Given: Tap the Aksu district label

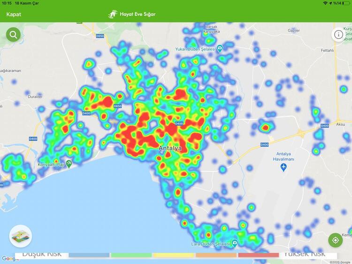Looking at the screenshot, I should pyautogui.click(x=341, y=126).
